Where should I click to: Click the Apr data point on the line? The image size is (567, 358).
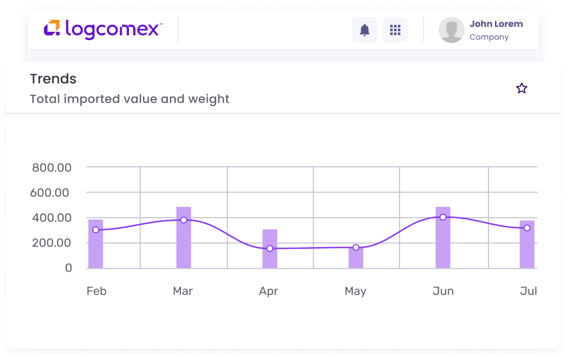point(270,248)
